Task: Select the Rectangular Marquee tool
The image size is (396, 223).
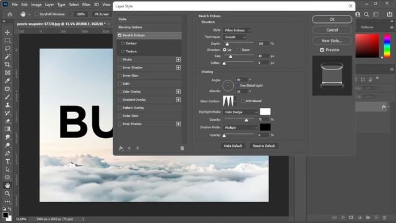Action: pyautogui.click(x=7, y=40)
